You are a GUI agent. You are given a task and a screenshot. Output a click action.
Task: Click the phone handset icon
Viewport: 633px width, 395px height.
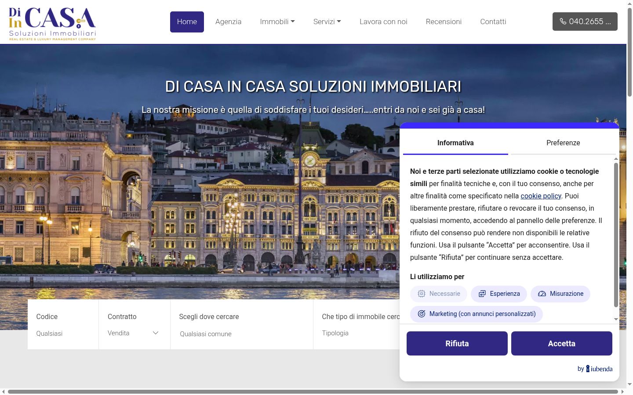click(x=563, y=22)
